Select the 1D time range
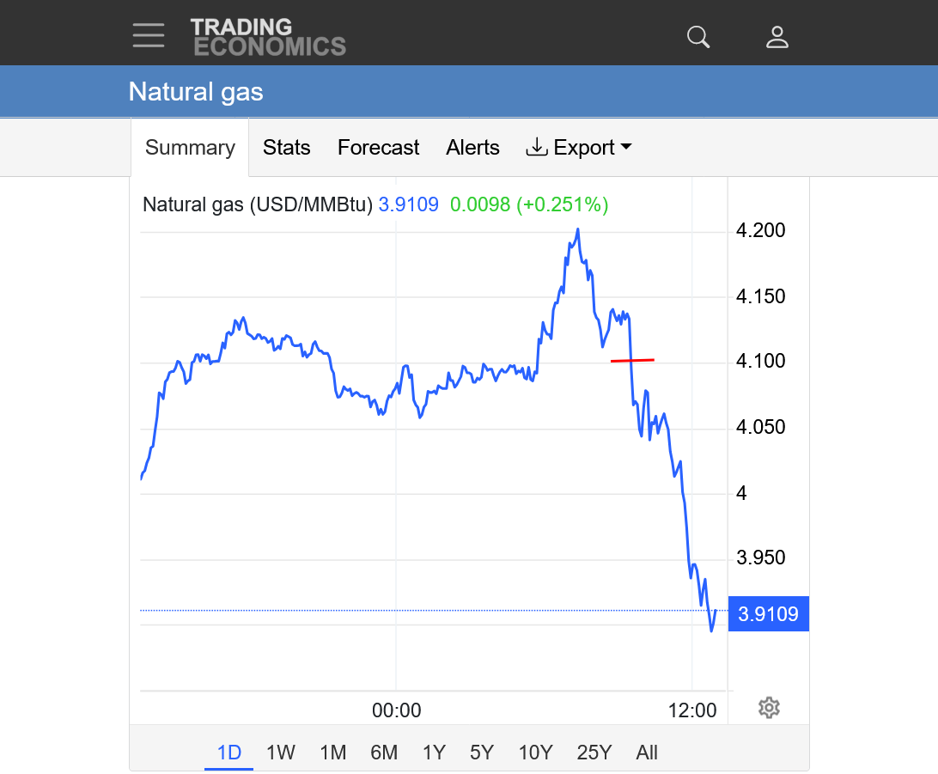The width and height of the screenshot is (938, 774). click(x=228, y=753)
